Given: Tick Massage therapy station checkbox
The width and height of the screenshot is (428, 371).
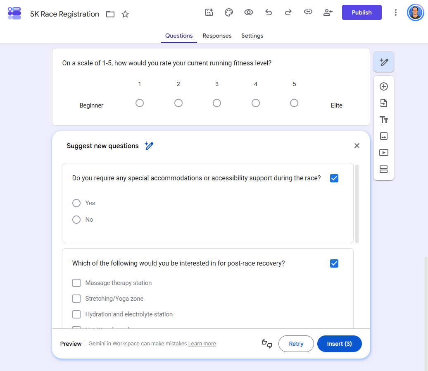Looking at the screenshot, I should (x=76, y=283).
